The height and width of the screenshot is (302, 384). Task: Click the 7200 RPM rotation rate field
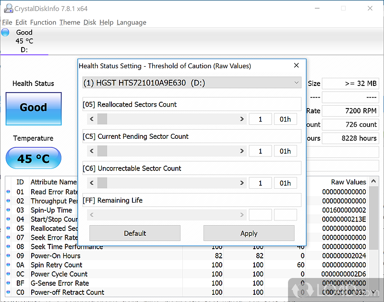(350, 111)
